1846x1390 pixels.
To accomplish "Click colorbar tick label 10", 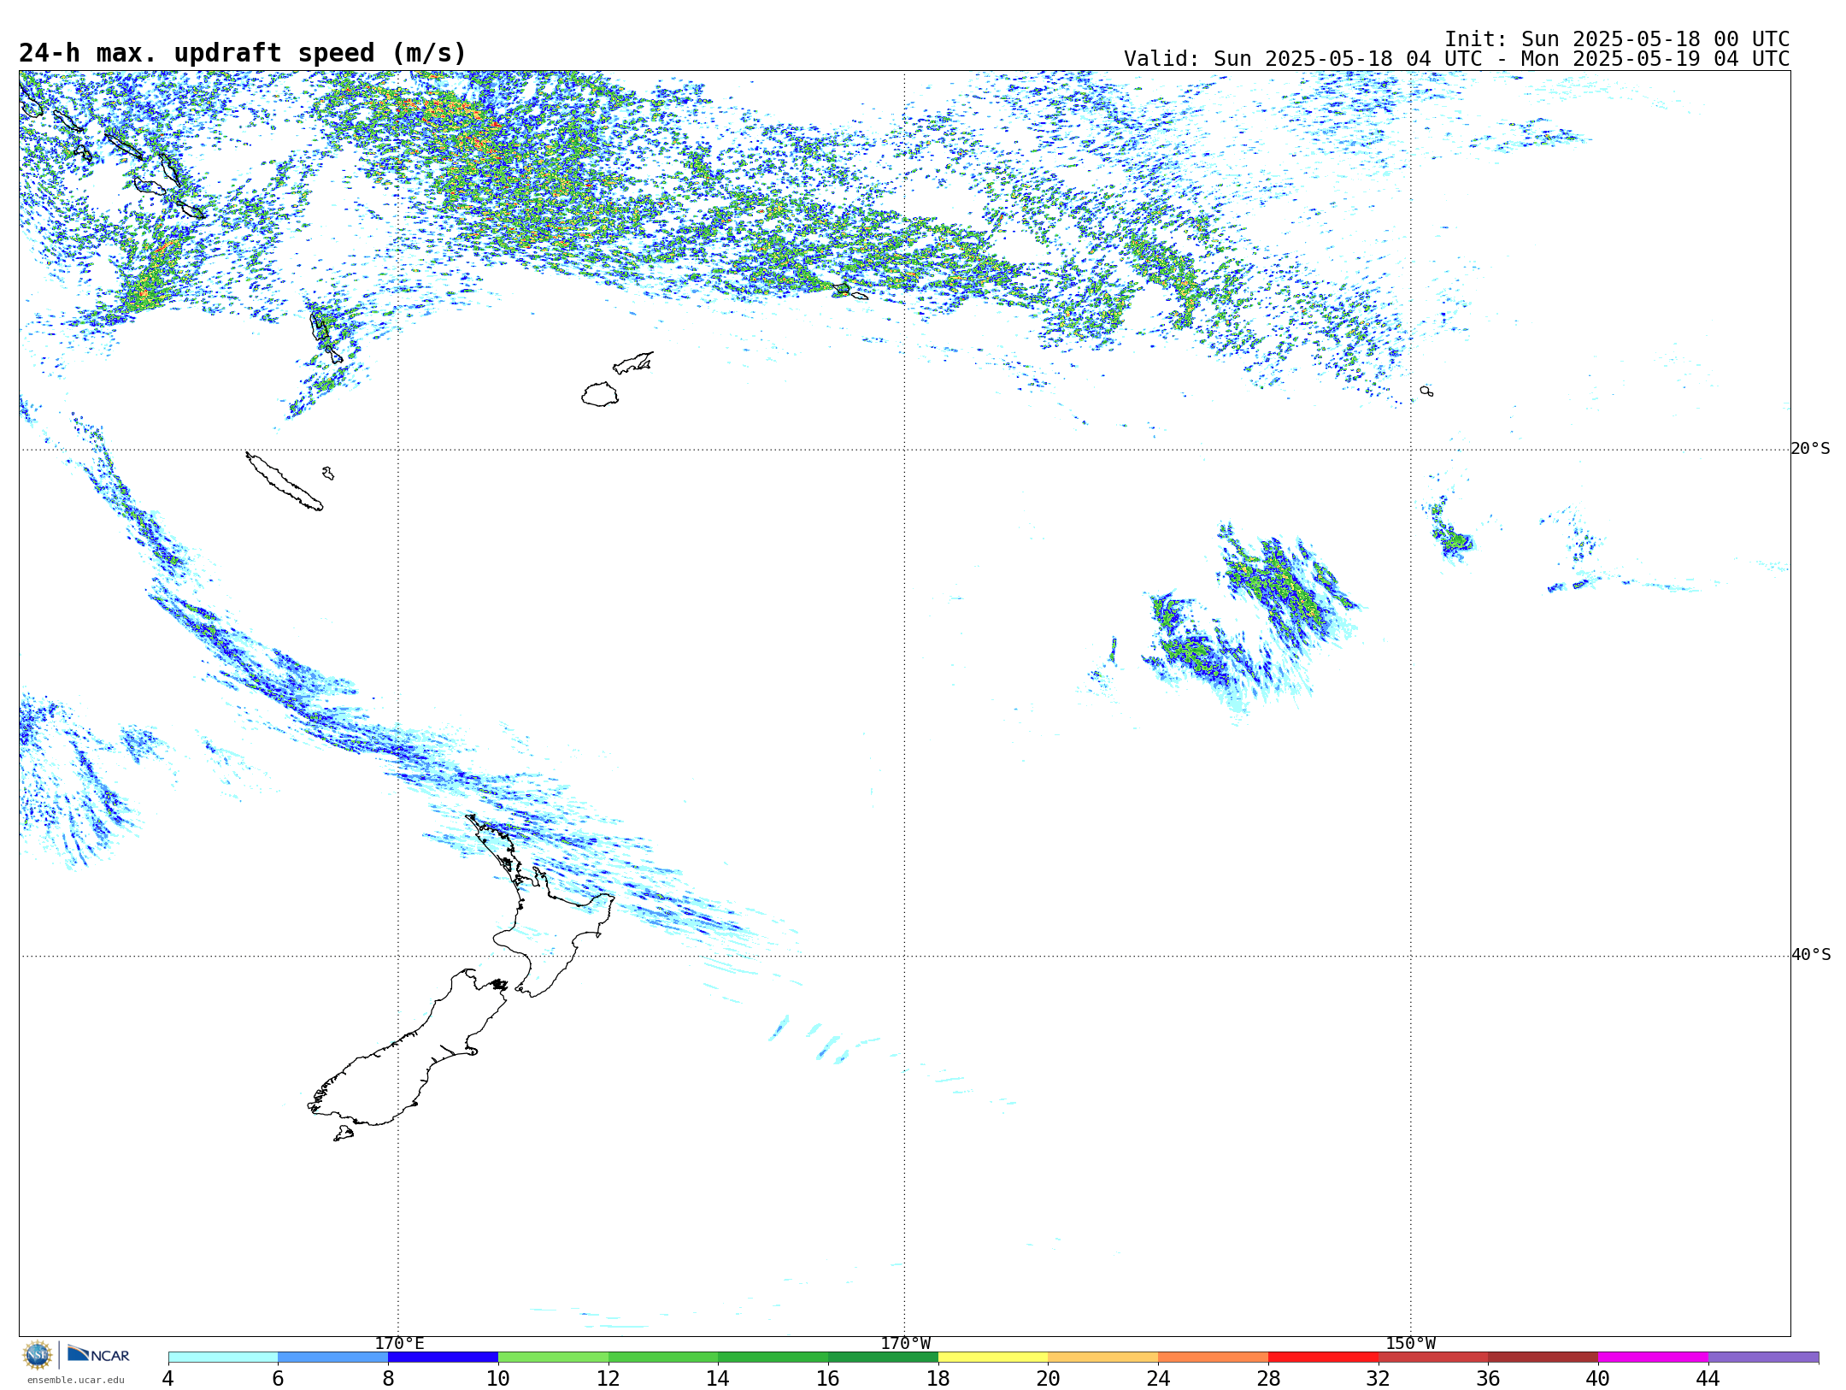I will click(497, 1378).
